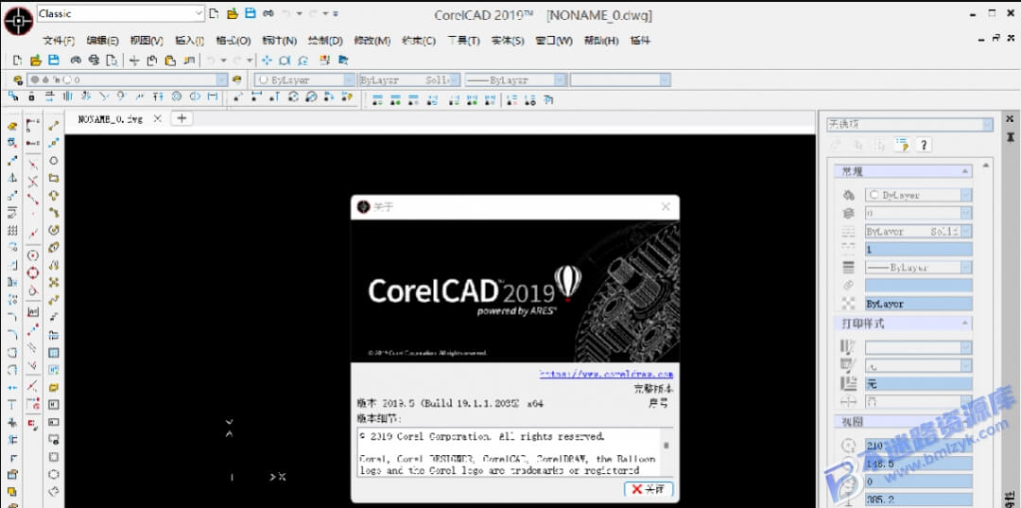Close the Properties panel with X
1021x508 pixels.
pyautogui.click(x=1010, y=118)
